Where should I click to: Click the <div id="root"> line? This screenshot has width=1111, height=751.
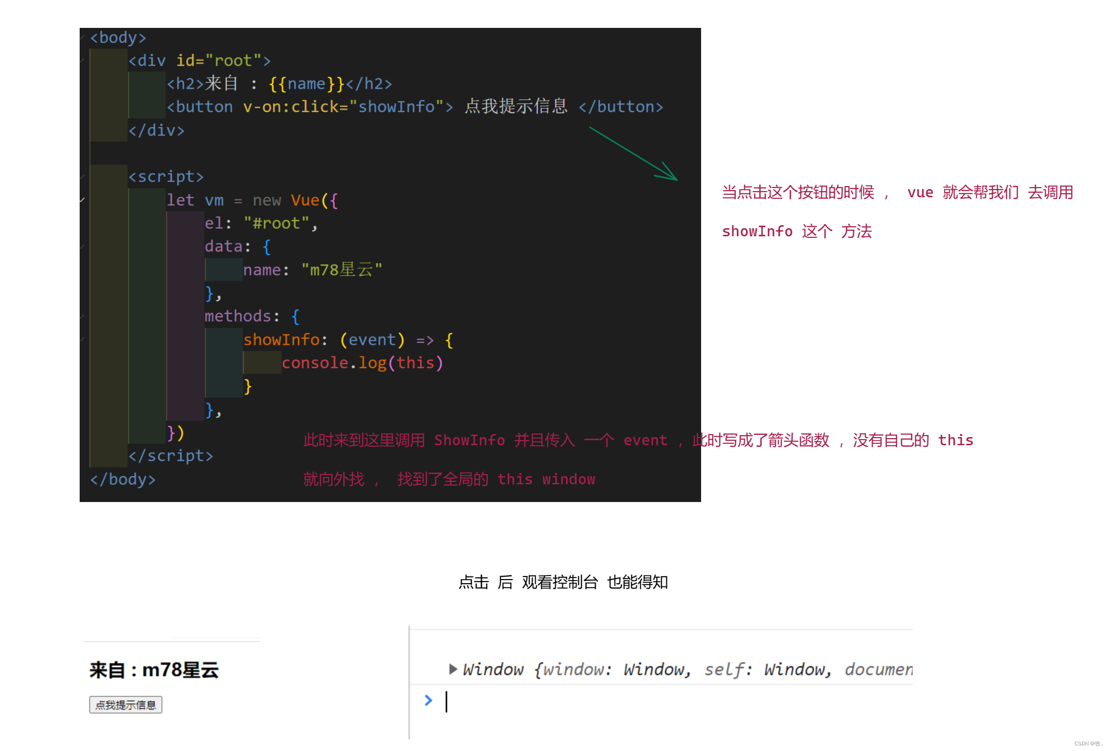(x=199, y=61)
